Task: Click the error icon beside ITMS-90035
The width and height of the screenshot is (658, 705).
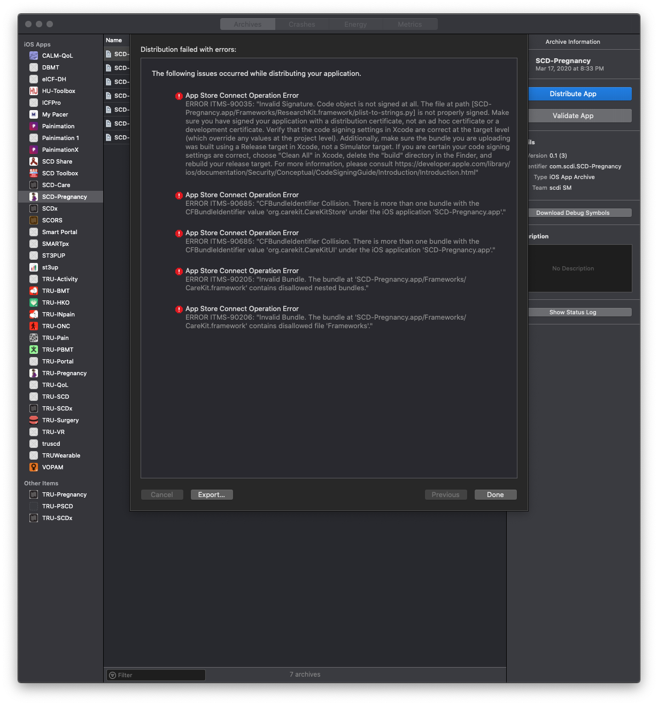Action: click(179, 96)
